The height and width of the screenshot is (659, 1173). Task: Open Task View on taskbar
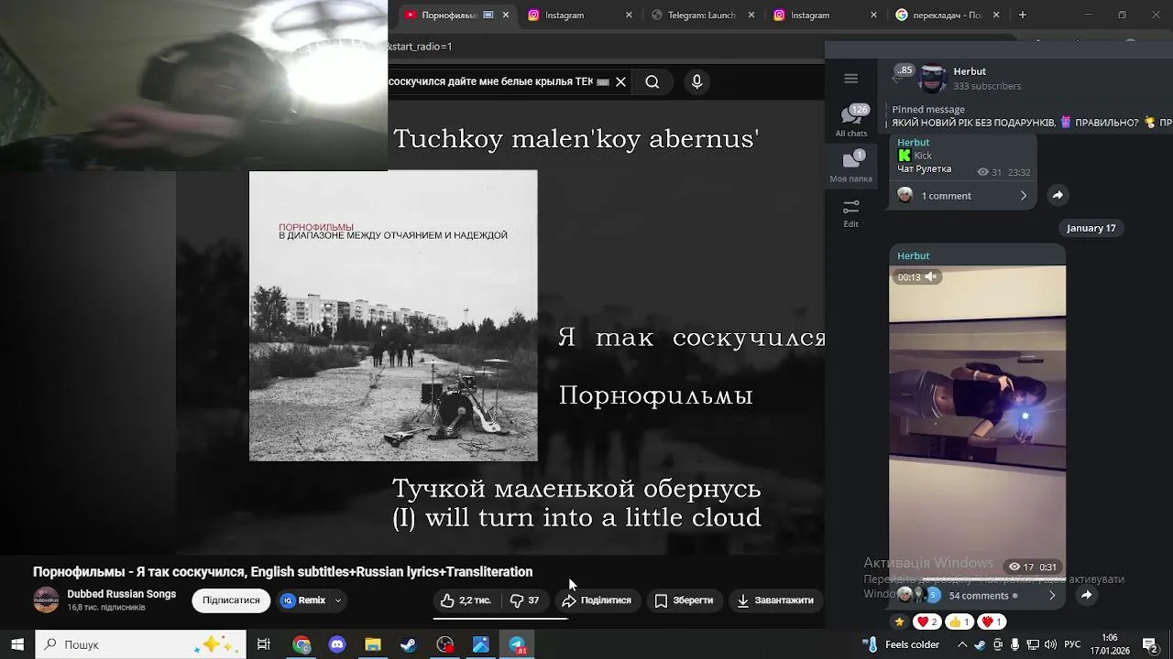(x=264, y=644)
